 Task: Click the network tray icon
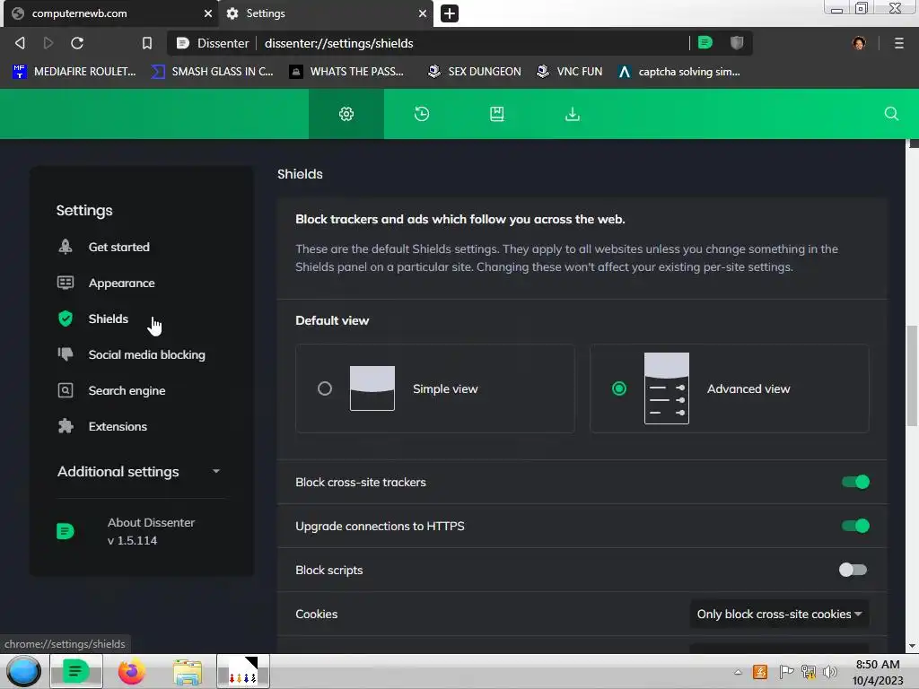809,672
